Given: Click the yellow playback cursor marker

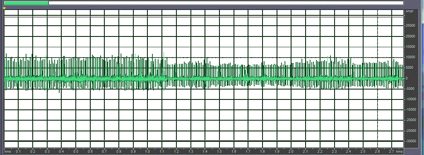Looking at the screenshot, I should pos(4,8).
